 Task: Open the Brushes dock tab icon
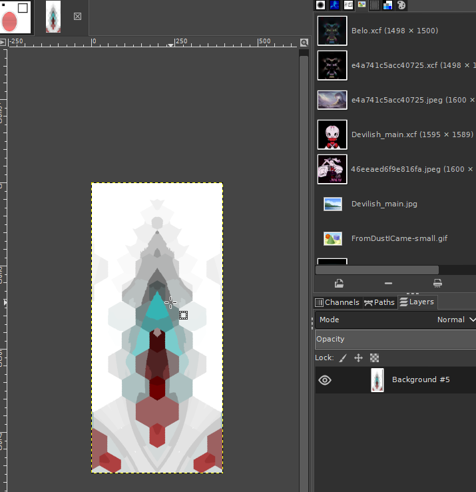[320, 5]
